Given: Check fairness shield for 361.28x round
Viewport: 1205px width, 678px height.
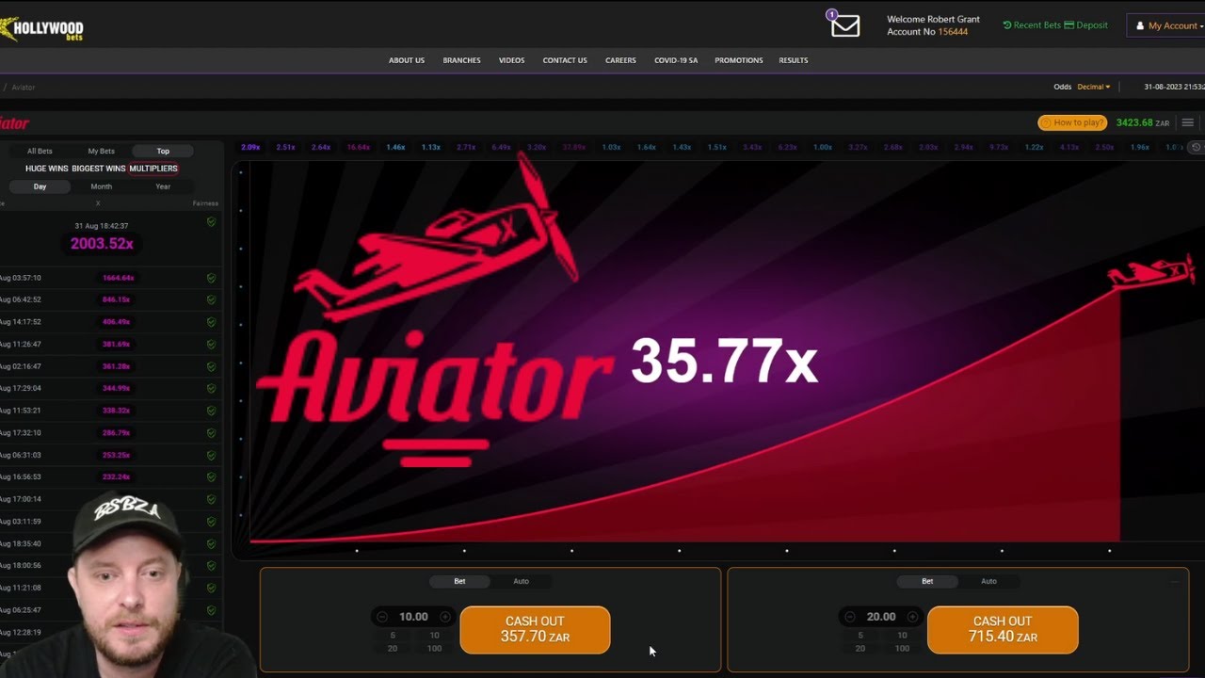Looking at the screenshot, I should coord(211,366).
